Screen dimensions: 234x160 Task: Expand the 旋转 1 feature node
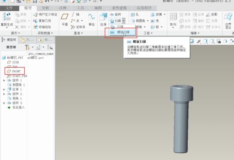[x=4, y=80]
